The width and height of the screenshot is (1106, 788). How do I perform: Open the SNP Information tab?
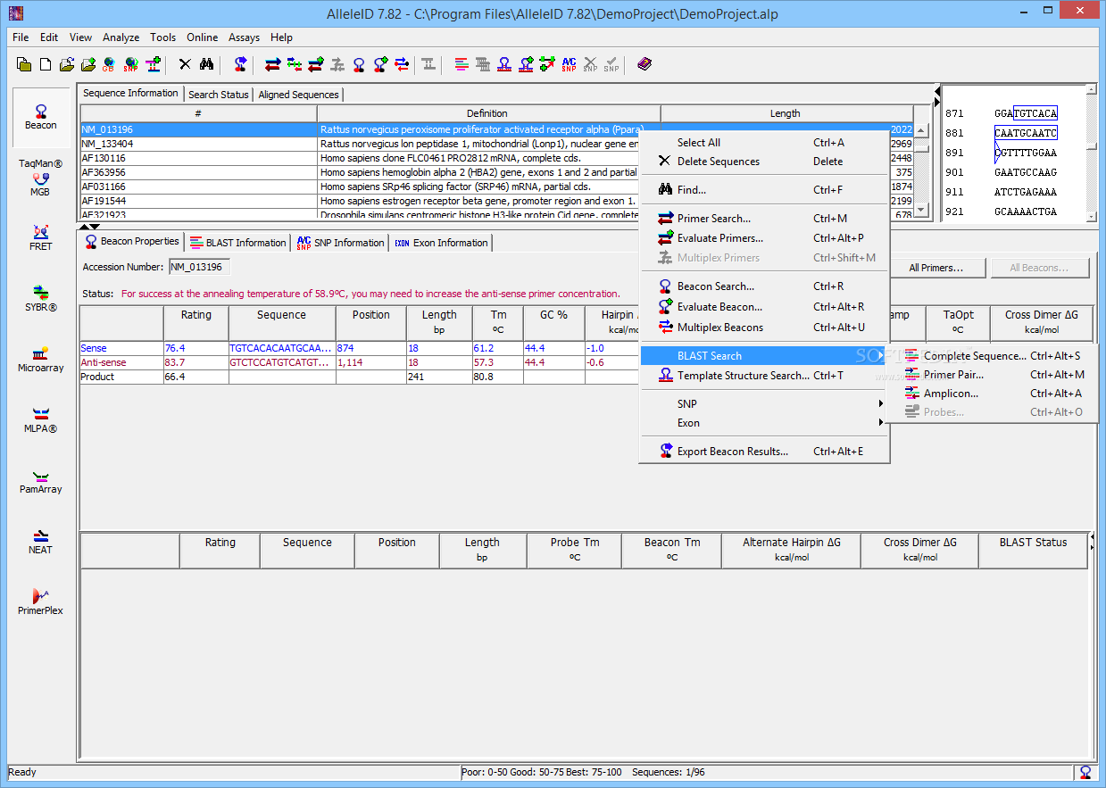tap(340, 243)
